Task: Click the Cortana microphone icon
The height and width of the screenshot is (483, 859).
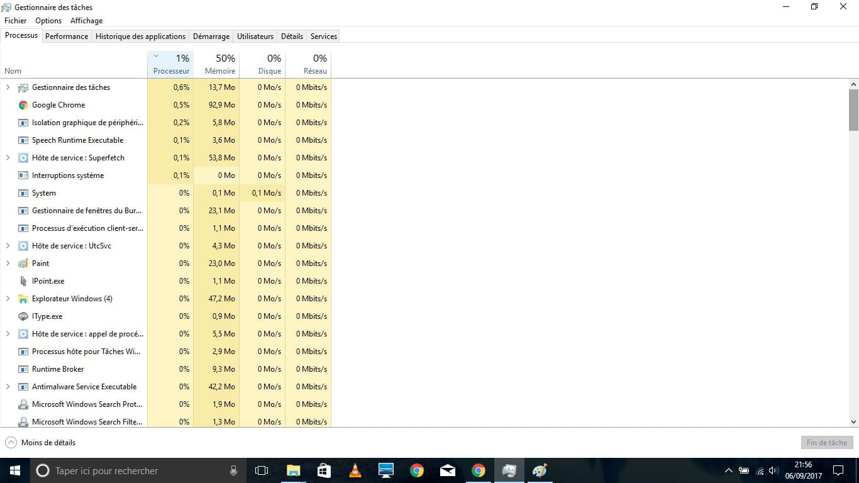Action: click(x=233, y=470)
